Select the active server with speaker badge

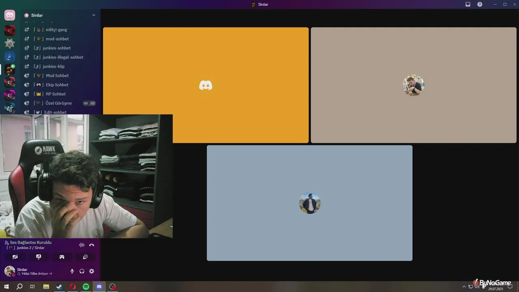click(x=10, y=69)
